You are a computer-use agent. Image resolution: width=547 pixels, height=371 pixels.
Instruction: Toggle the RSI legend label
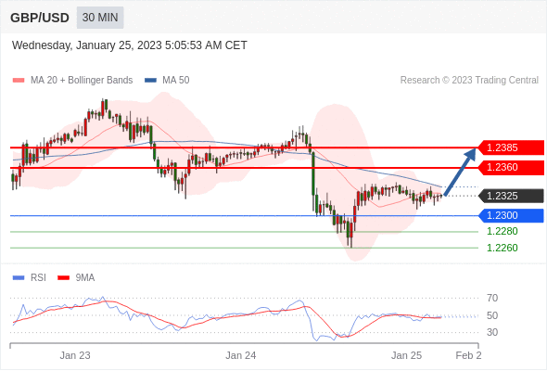[x=38, y=278]
